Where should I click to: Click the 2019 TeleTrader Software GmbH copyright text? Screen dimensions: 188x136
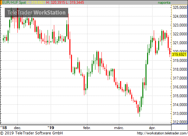tap(31, 133)
